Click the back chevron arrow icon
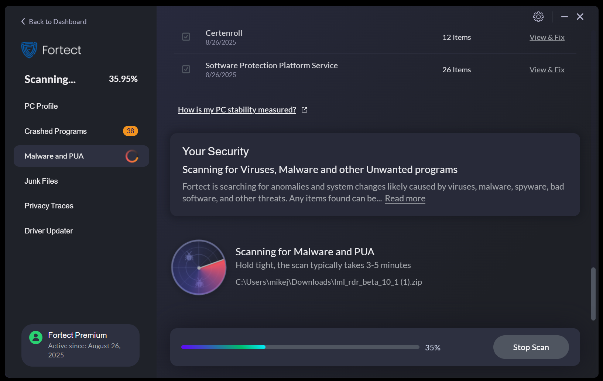The width and height of the screenshot is (603, 381). point(23,21)
